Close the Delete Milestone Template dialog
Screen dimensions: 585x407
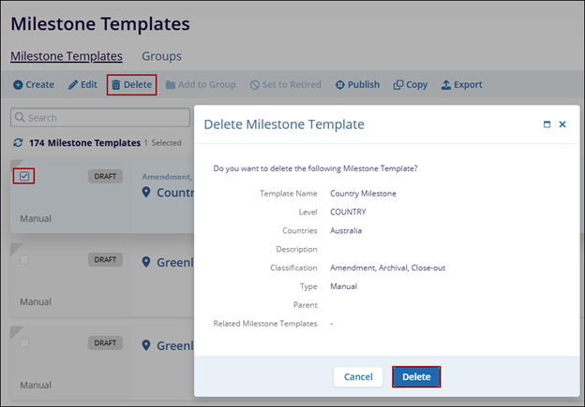[562, 124]
